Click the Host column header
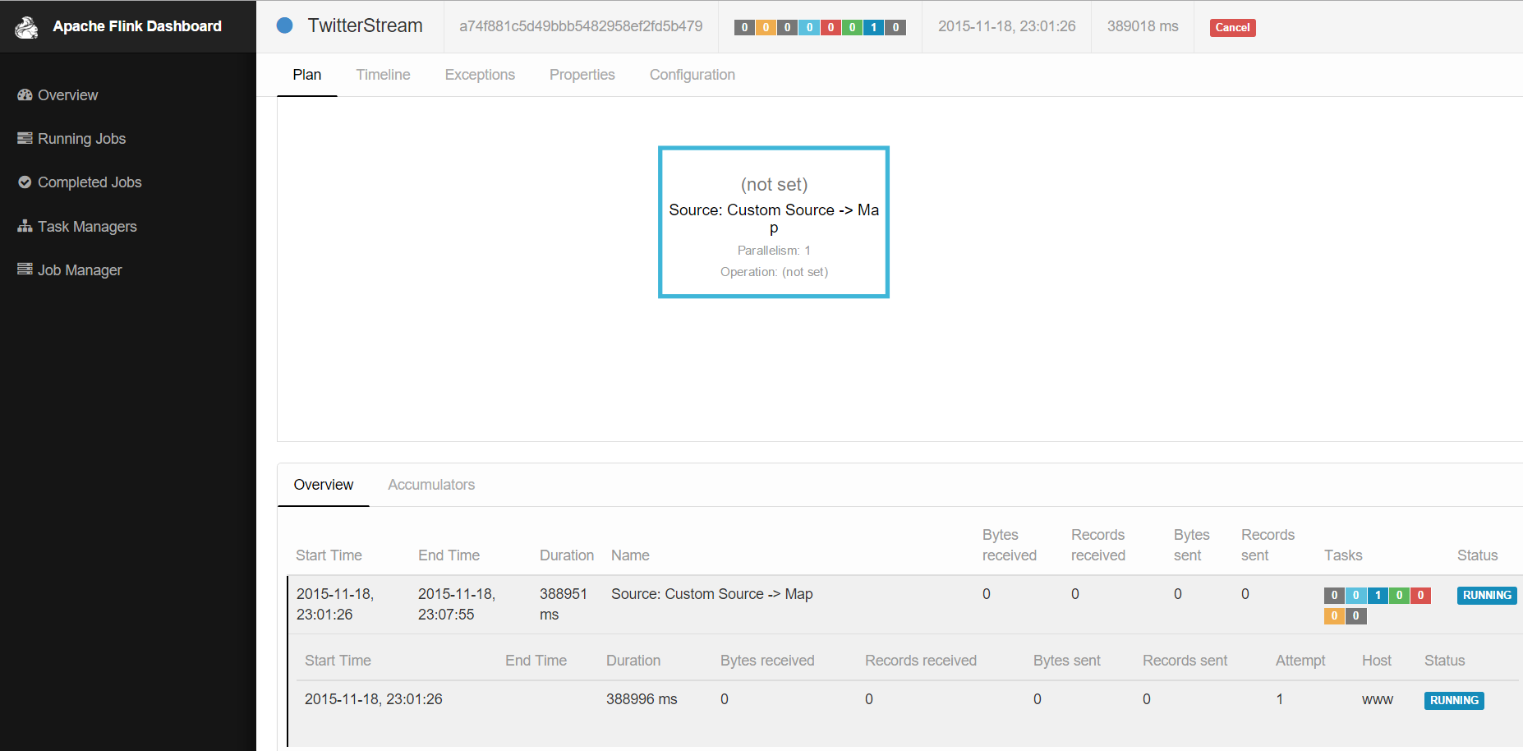The image size is (1523, 751). tap(1377, 661)
